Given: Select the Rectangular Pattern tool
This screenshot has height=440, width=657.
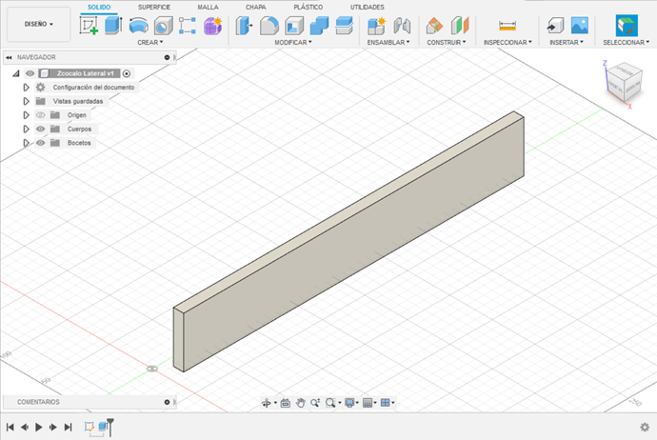Looking at the screenshot, I should tap(188, 26).
